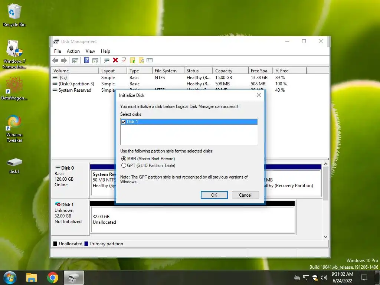Select Windows 7 Games desktop icon
The width and height of the screenshot is (380, 285).
pyautogui.click(x=14, y=54)
